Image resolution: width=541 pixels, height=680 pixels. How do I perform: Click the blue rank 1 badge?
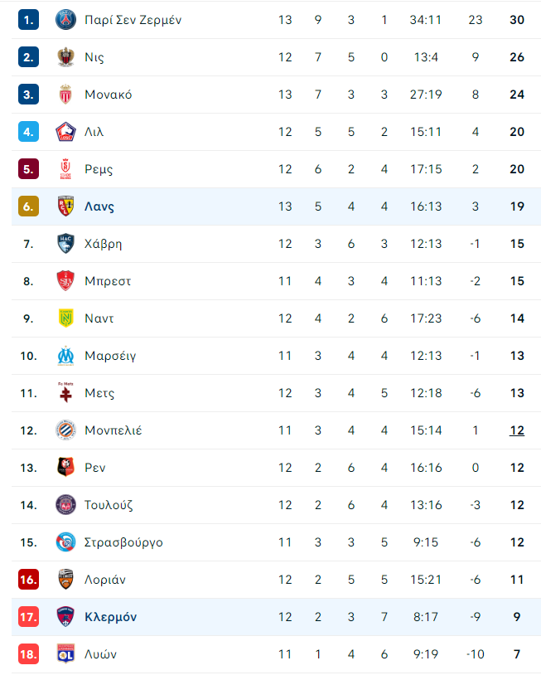(x=29, y=20)
